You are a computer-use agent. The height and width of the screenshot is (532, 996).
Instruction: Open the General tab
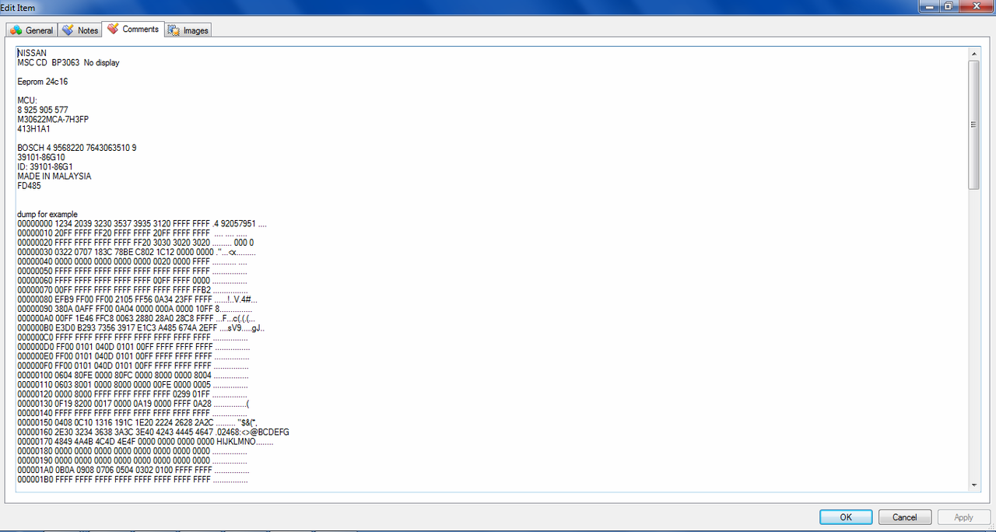tap(32, 30)
